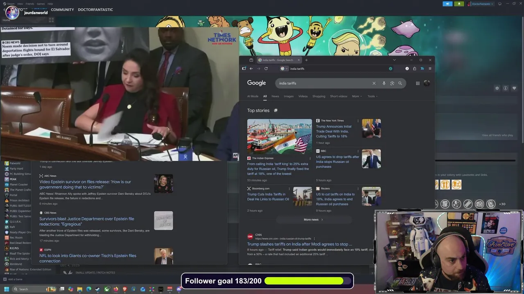Image resolution: width=524 pixels, height=294 pixels.
Task: Start voice search with the microphone icon
Action: tap(384, 83)
